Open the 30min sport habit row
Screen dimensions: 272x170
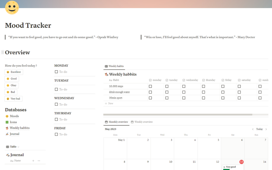[116, 98]
